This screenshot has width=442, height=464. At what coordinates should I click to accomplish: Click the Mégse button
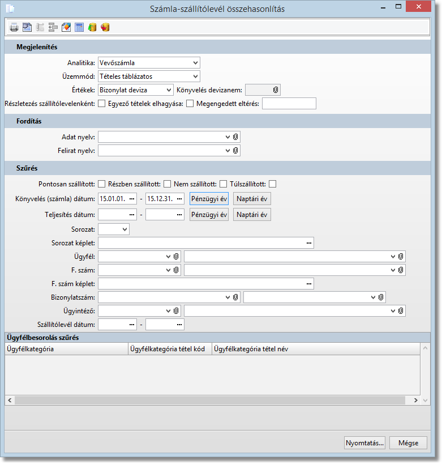pos(408,442)
